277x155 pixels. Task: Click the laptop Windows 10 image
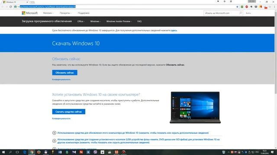195,107
